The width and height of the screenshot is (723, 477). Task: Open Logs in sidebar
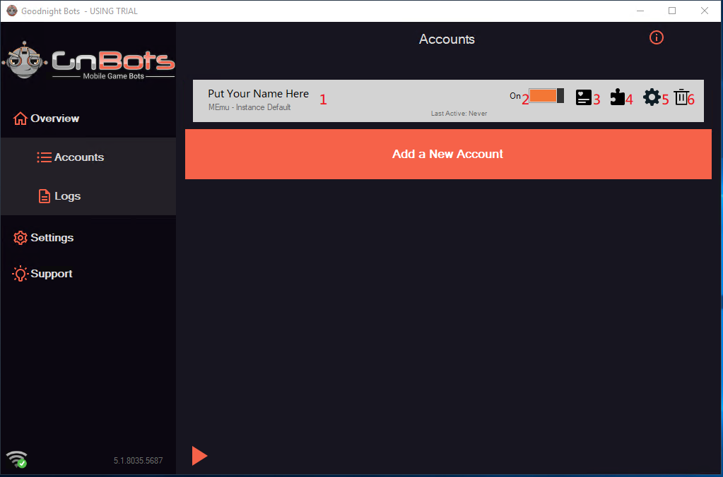[x=59, y=196]
